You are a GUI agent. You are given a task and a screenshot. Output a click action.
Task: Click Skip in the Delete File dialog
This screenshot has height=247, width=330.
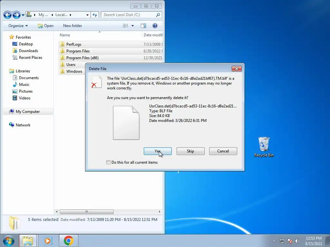[190, 151]
